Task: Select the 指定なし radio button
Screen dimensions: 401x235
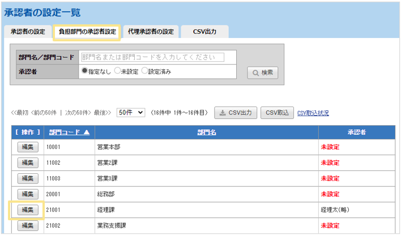Action: point(85,71)
